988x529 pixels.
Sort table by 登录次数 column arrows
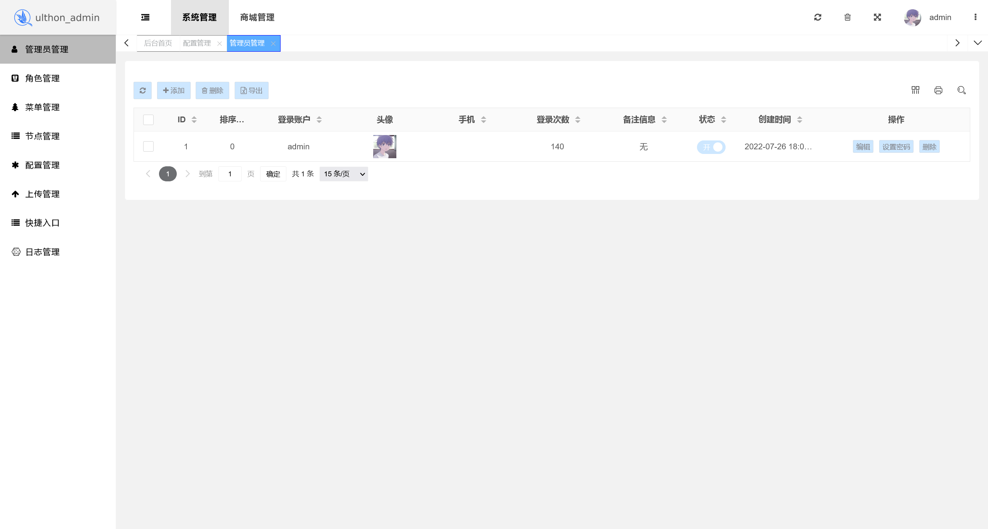pos(577,120)
